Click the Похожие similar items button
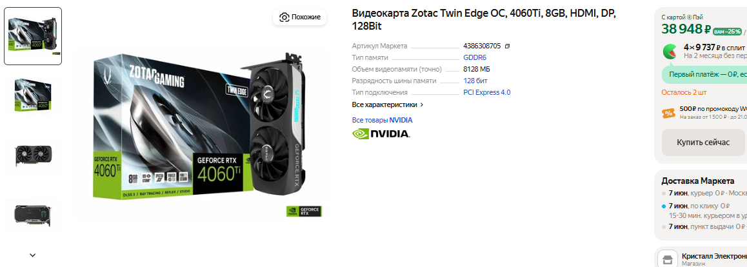Screen dimensions: 747x267 (x=300, y=17)
